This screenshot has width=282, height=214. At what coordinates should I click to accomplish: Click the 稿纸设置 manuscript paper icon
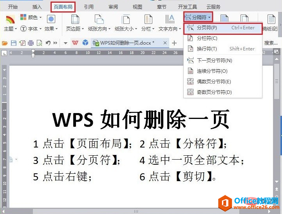coord(271,19)
